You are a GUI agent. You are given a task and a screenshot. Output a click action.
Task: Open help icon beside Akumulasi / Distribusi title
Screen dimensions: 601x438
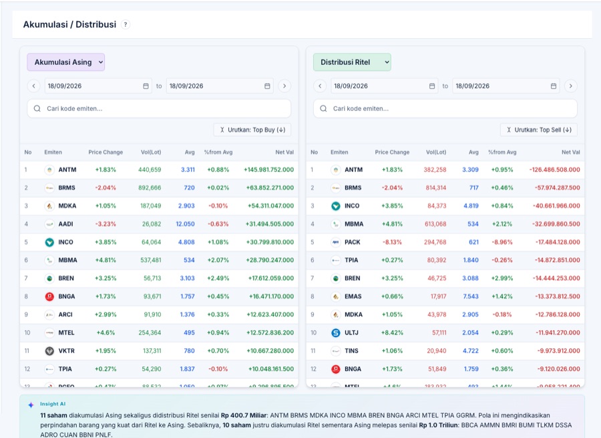coord(126,25)
